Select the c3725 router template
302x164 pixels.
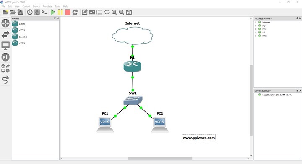coord(18,30)
